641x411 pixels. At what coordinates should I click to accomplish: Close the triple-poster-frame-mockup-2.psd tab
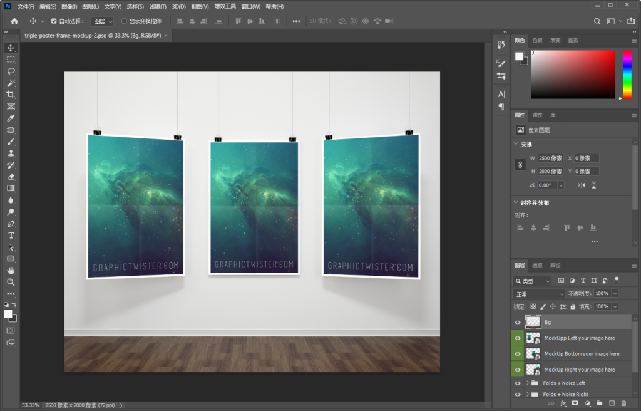pos(165,36)
